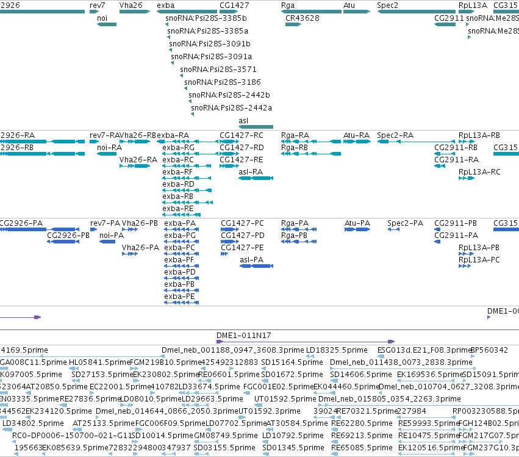Image resolution: width=519 pixels, height=457 pixels.
Task: Select snoRNA:Psi28S-3091a feature label
Action: (211, 57)
